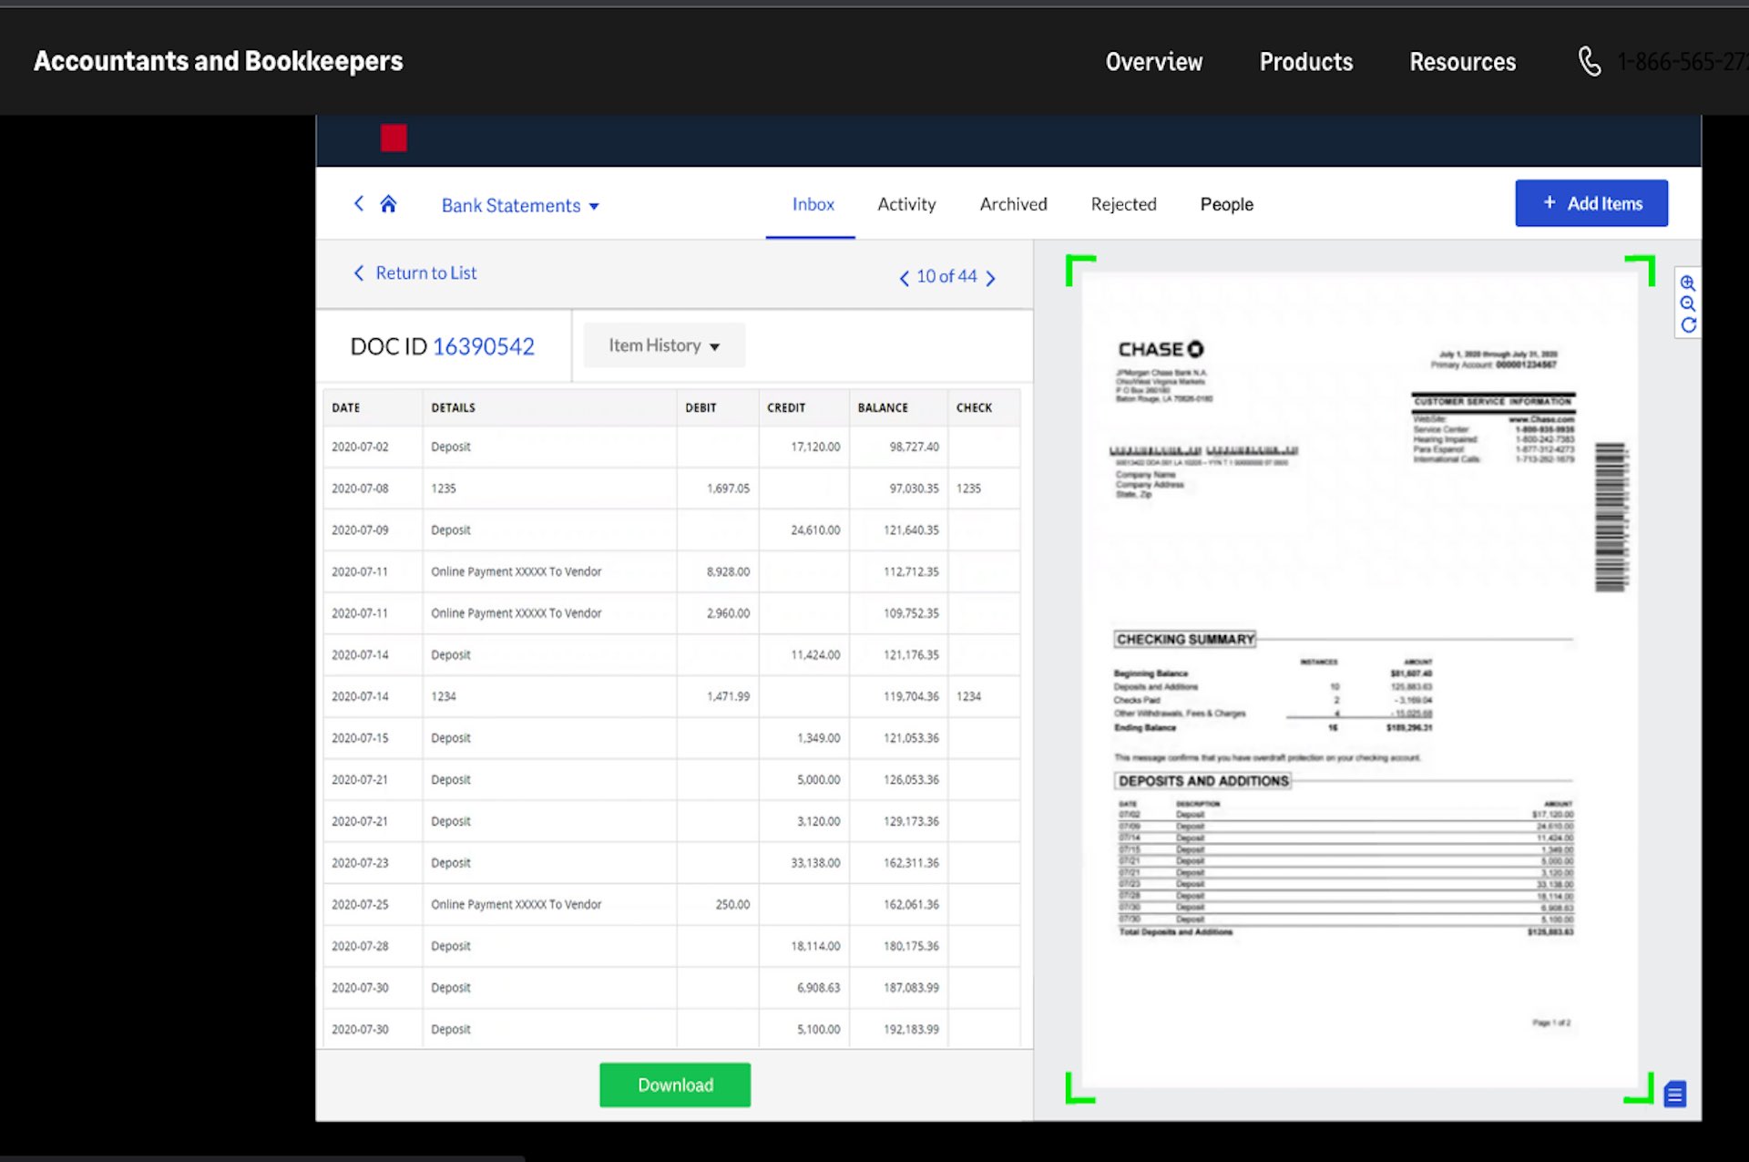Download the bank statement
Image resolution: width=1749 pixels, height=1162 pixels.
click(x=674, y=1085)
